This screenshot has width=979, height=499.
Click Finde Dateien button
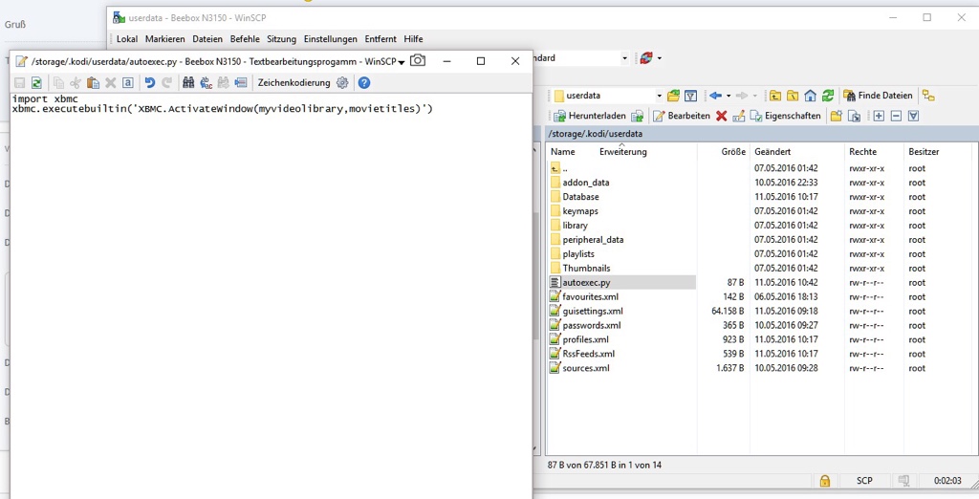[878, 96]
